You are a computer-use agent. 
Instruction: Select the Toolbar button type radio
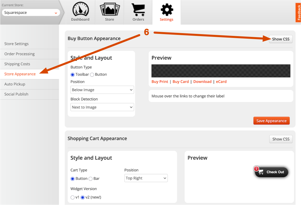73,75
